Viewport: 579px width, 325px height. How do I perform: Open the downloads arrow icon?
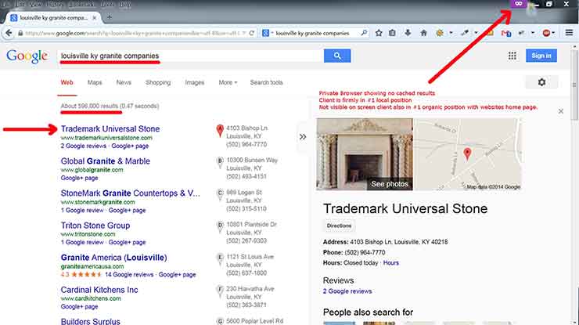(x=408, y=33)
